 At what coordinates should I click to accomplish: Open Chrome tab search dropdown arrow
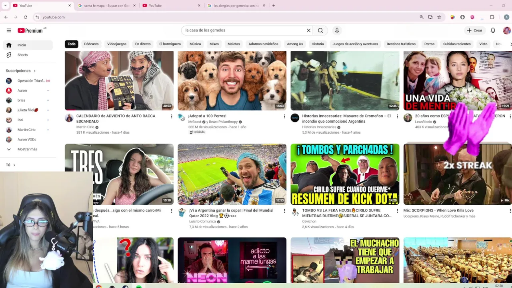[5, 6]
